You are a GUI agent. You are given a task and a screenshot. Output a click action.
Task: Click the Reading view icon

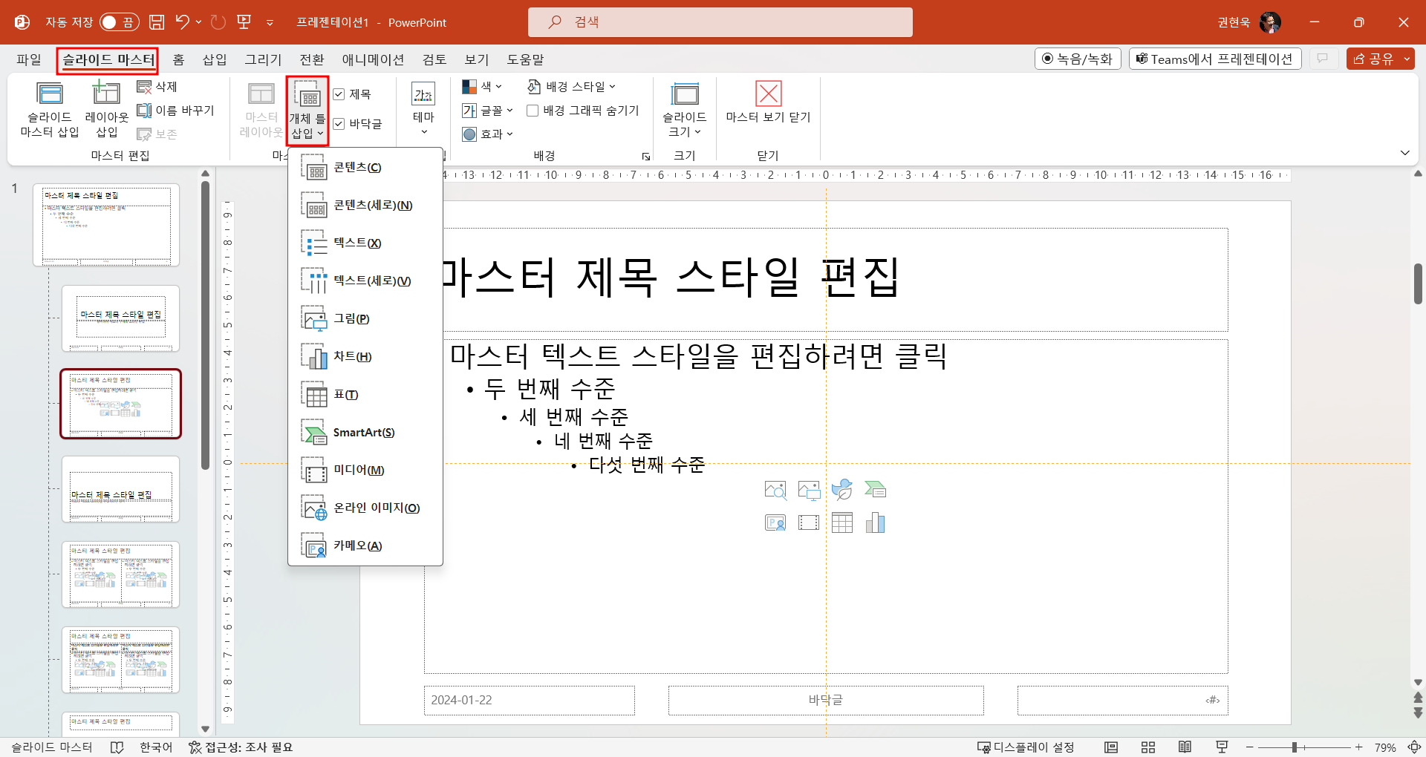click(1185, 747)
